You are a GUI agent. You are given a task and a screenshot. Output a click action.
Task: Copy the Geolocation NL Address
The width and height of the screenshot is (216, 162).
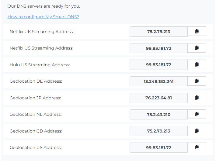pyautogui.click(x=197, y=114)
